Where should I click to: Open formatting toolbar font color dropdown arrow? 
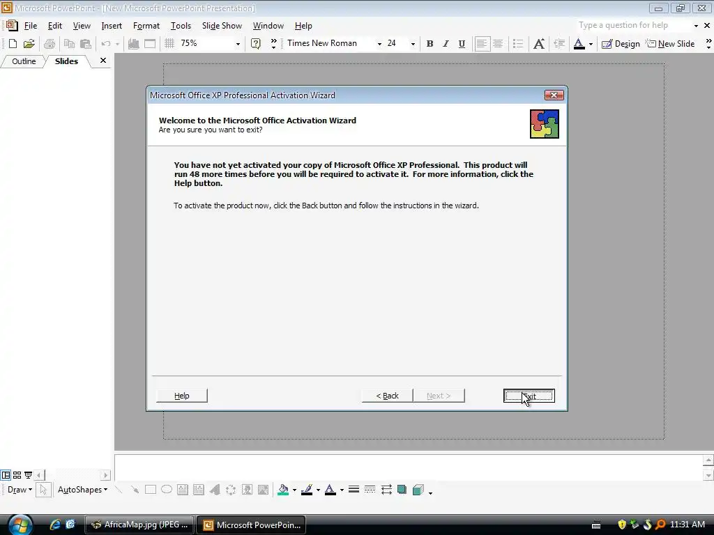pos(591,44)
